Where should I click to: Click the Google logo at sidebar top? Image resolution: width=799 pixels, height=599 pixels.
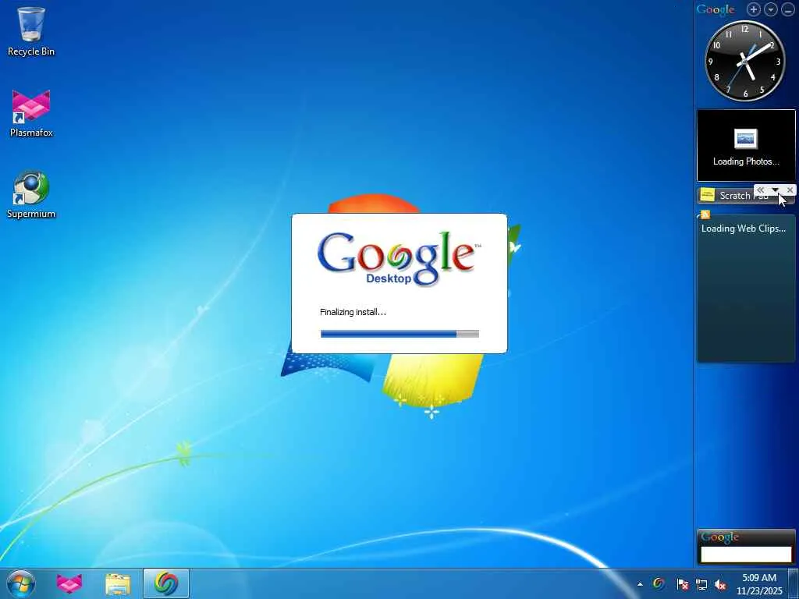(716, 9)
